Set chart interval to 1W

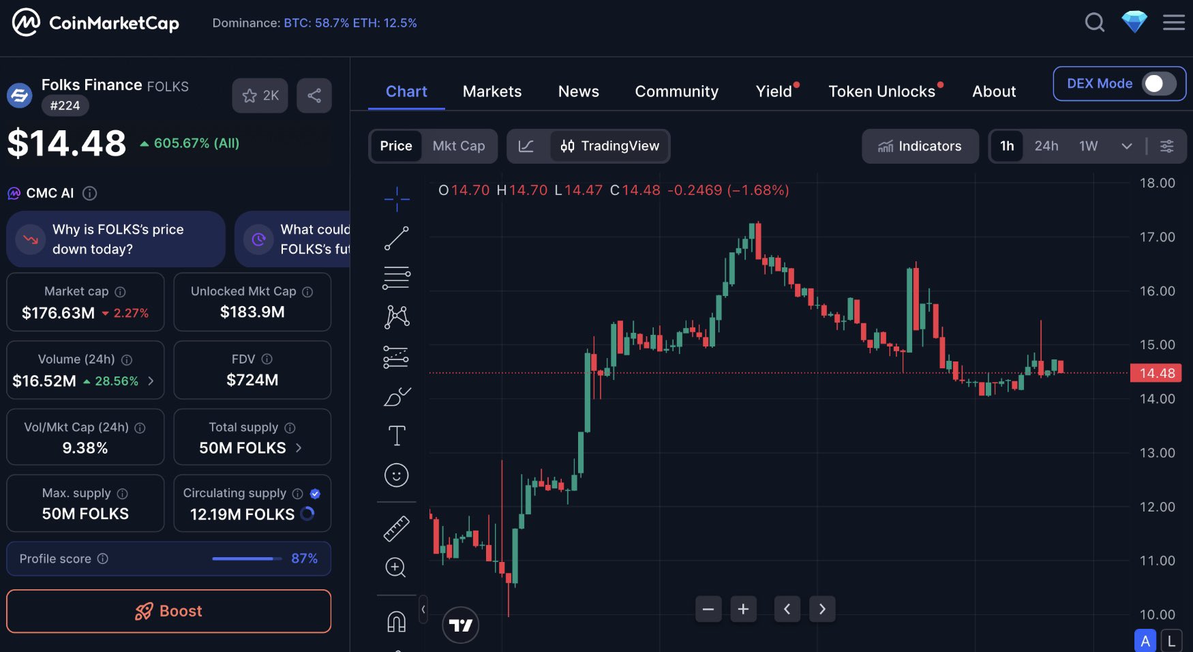[x=1089, y=146]
